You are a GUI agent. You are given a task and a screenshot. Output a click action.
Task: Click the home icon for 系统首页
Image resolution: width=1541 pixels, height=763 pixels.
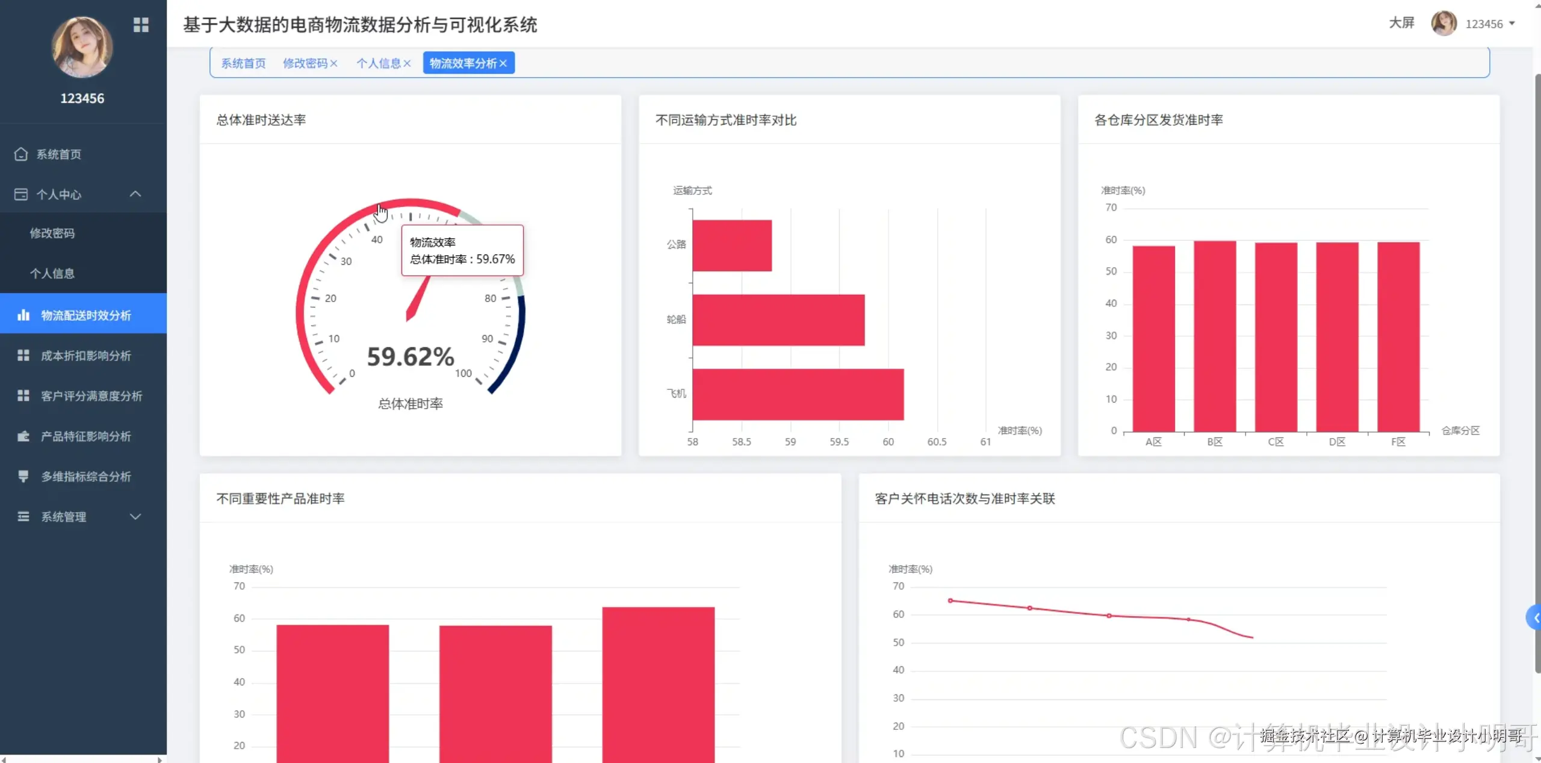pos(21,154)
